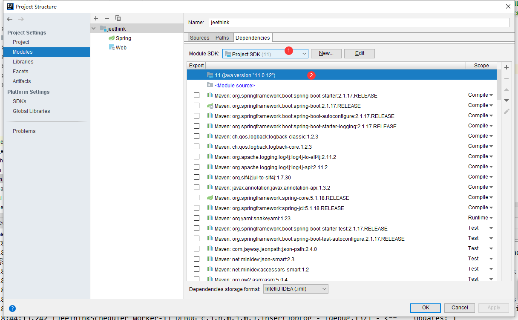The image size is (518, 320).
Task: Check export for jul-to-slf4j:1.7.30
Action: click(x=196, y=177)
